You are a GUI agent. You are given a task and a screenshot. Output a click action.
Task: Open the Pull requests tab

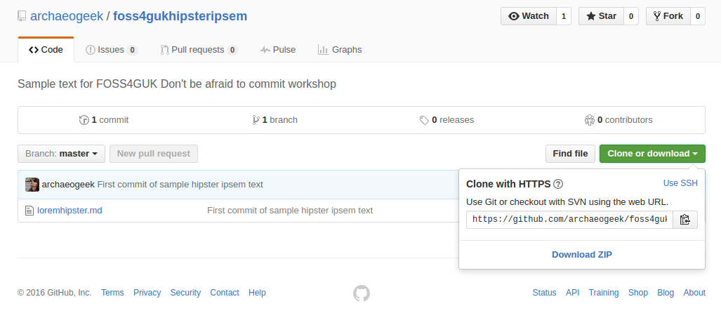click(199, 50)
